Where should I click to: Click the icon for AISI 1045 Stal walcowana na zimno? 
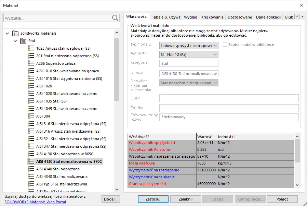pyautogui.click(x=31, y=109)
